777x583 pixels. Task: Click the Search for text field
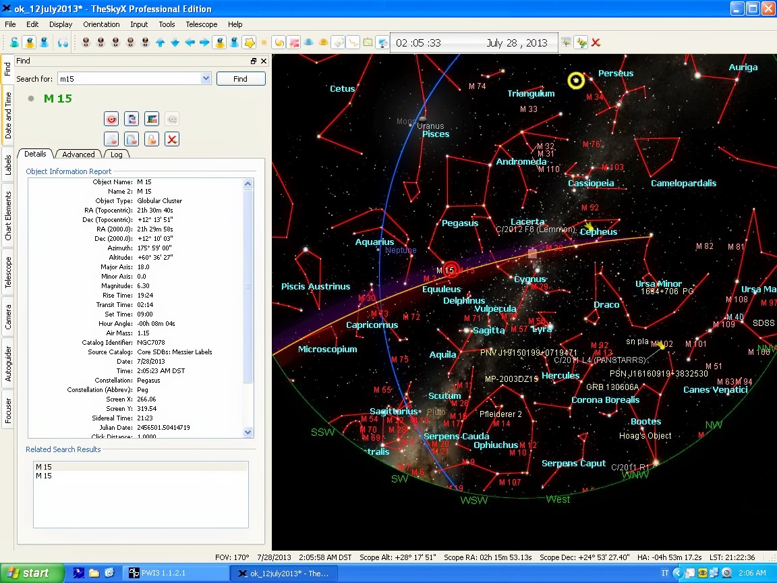pyautogui.click(x=128, y=79)
